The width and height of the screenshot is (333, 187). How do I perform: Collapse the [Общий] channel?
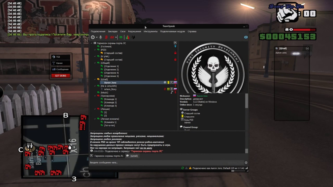tap(95, 63)
